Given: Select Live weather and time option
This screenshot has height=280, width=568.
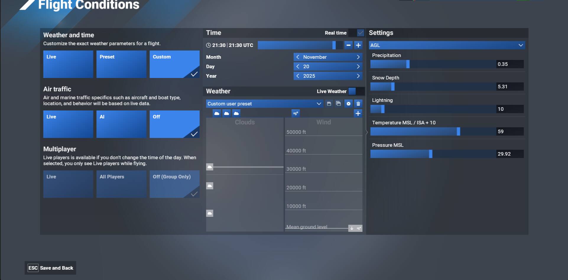Looking at the screenshot, I should click(68, 64).
